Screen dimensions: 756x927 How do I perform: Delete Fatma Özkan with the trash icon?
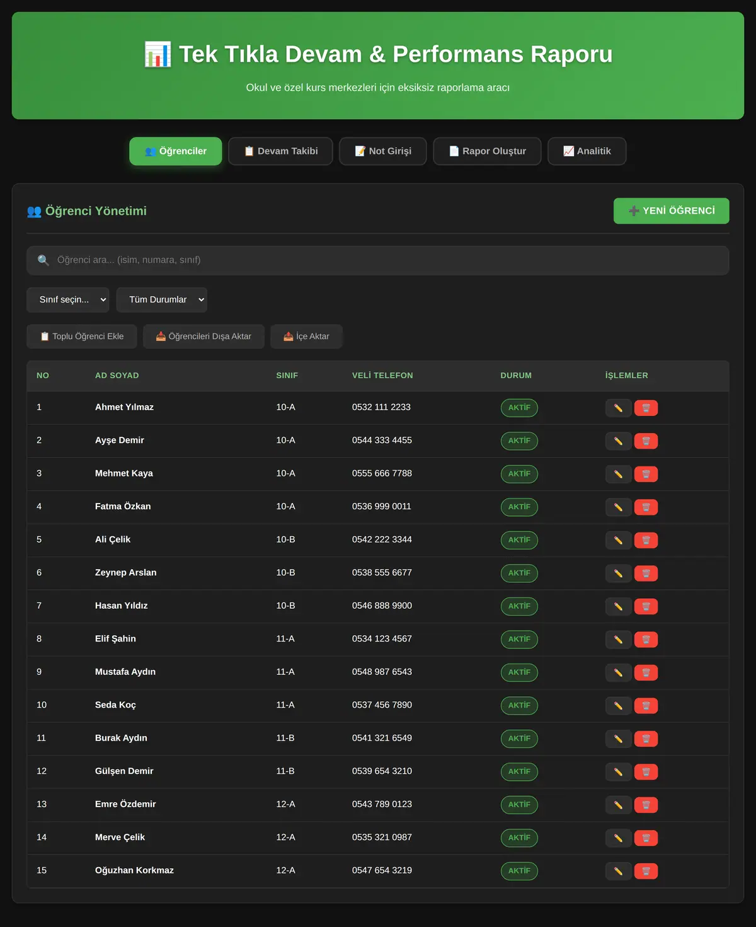[x=646, y=507]
